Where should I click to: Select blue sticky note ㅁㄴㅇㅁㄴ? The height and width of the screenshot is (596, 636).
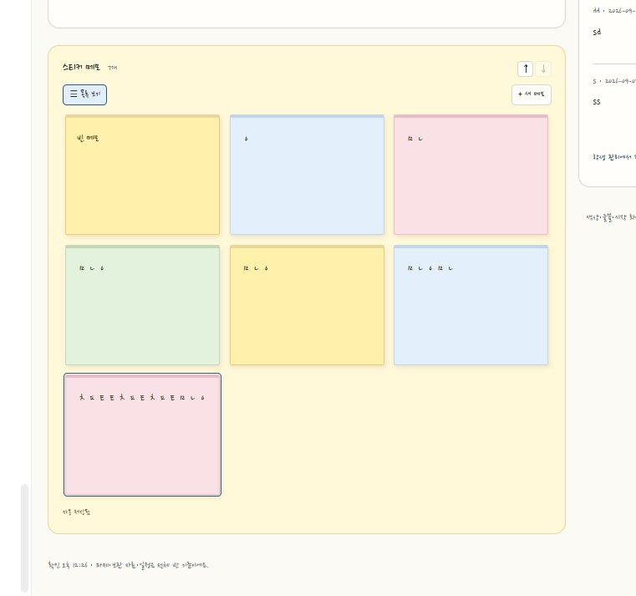(471, 305)
